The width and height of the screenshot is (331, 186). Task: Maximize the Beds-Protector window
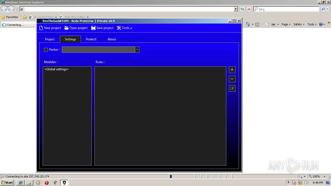234,21
